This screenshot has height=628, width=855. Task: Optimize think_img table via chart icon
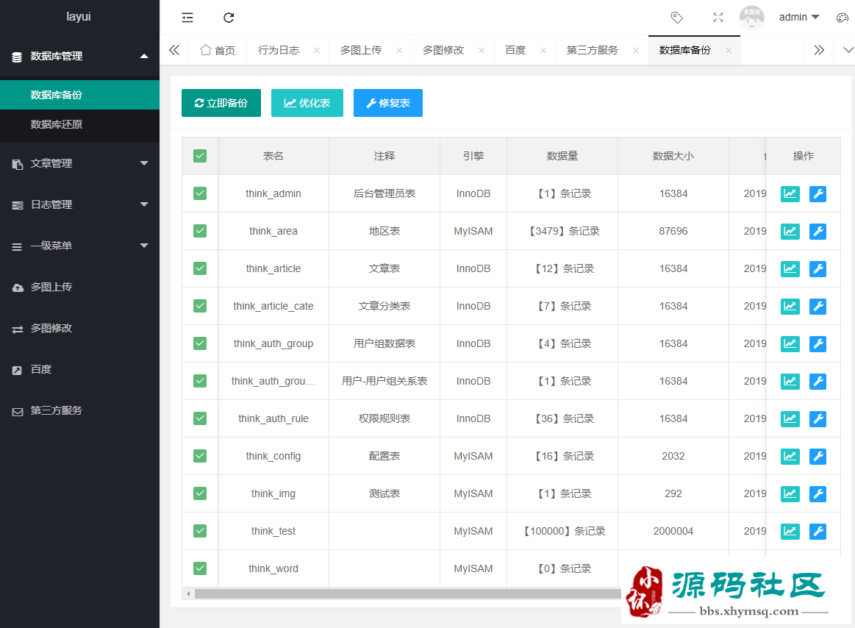(790, 493)
